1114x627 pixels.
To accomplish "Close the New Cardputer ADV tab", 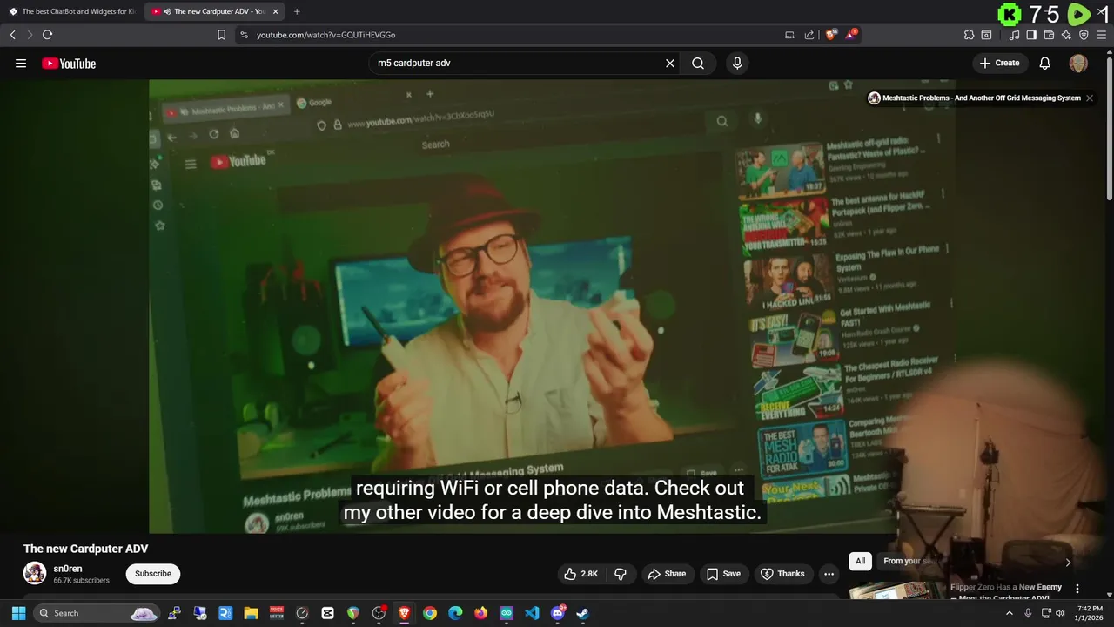I will click(x=275, y=11).
